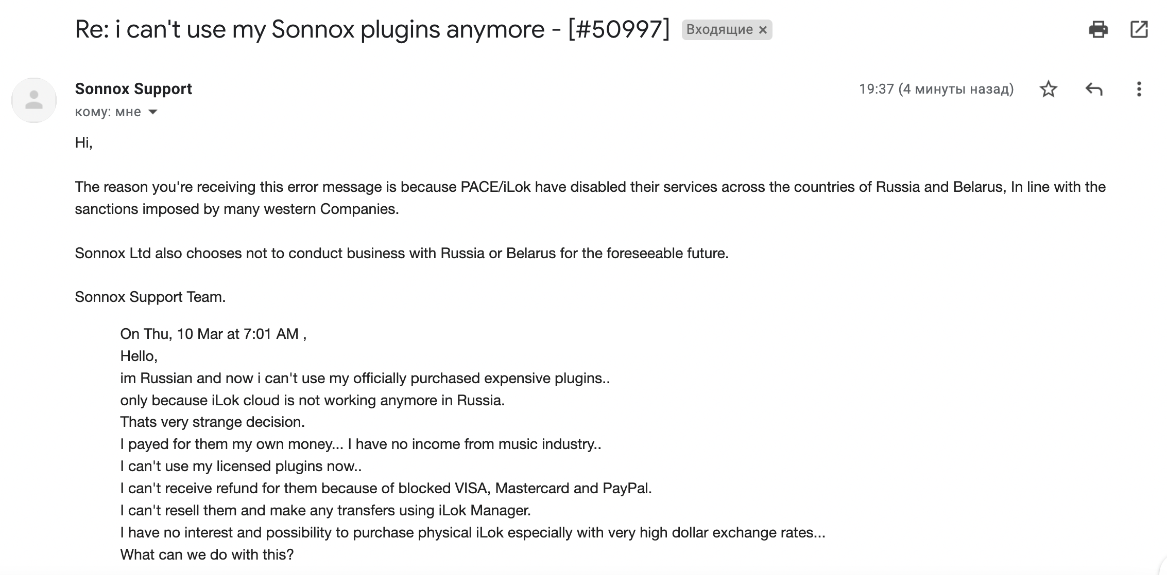Screen dimensions: 1167x575
Task: Open the three-dot more options menu
Action: (1139, 89)
